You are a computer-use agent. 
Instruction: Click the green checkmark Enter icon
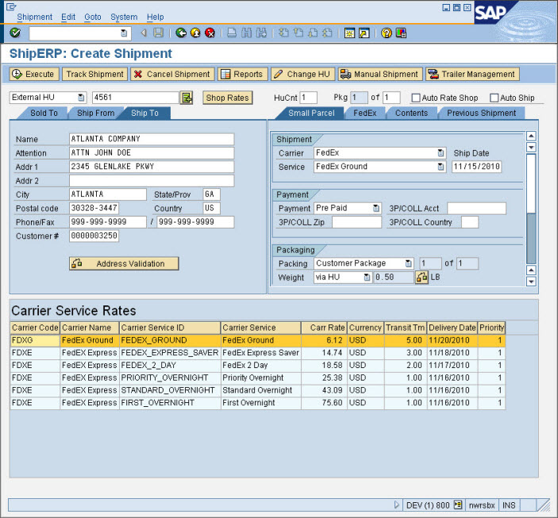15,33
